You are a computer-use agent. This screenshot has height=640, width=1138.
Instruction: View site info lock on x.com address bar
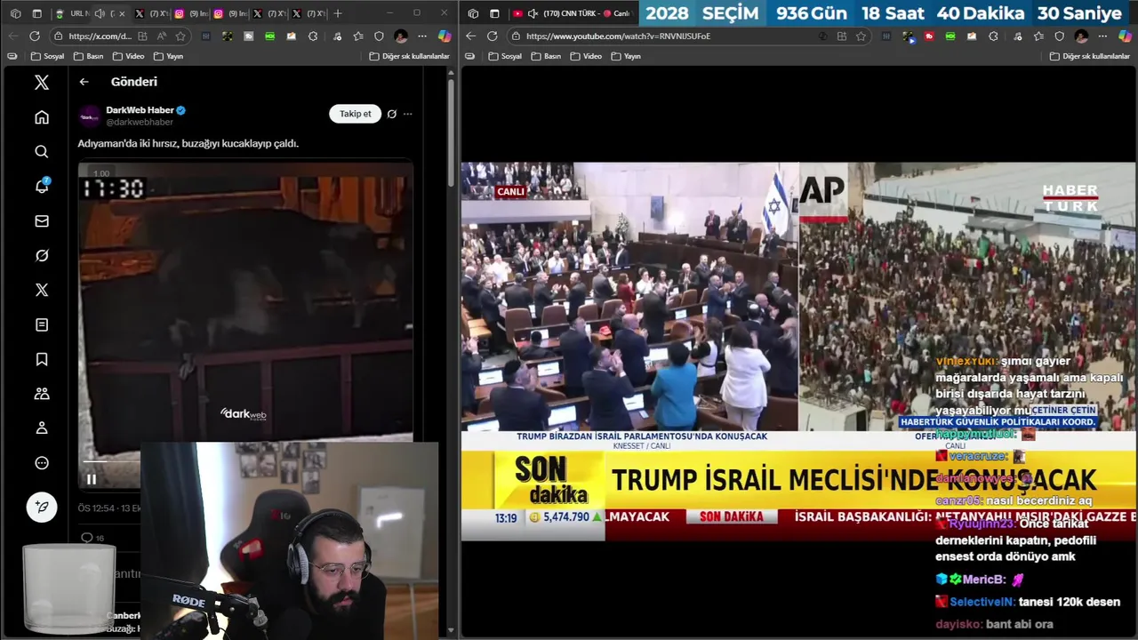point(59,36)
